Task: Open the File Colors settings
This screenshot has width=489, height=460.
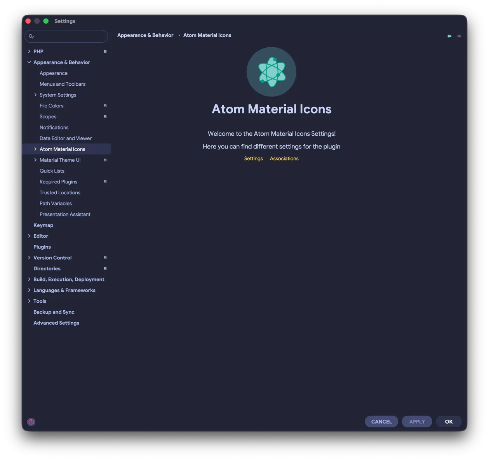Action: click(x=51, y=105)
